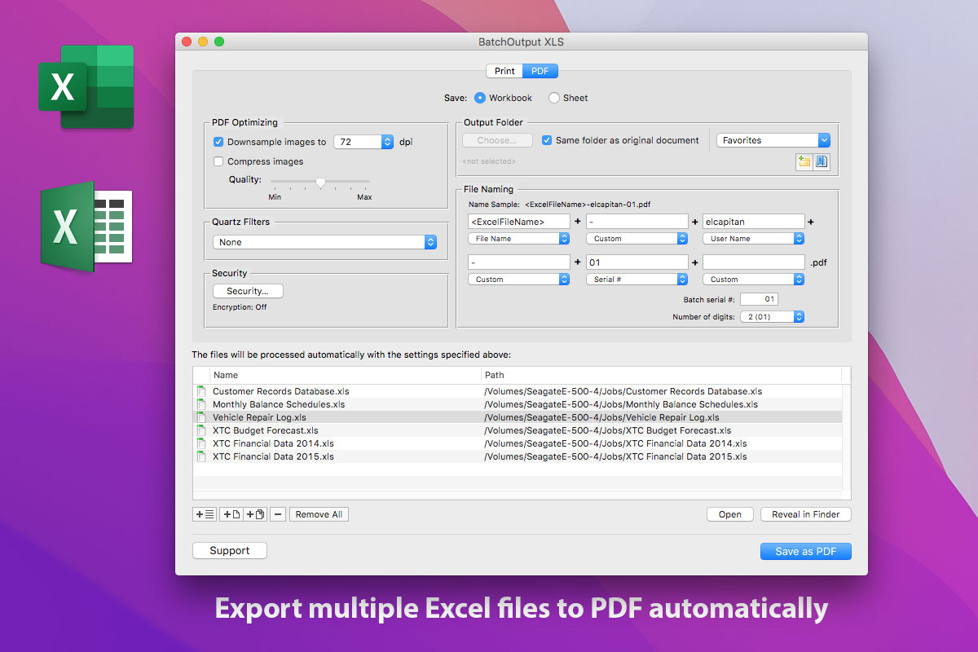Select XTC Financial Data 2015.xls file name

coord(273,456)
